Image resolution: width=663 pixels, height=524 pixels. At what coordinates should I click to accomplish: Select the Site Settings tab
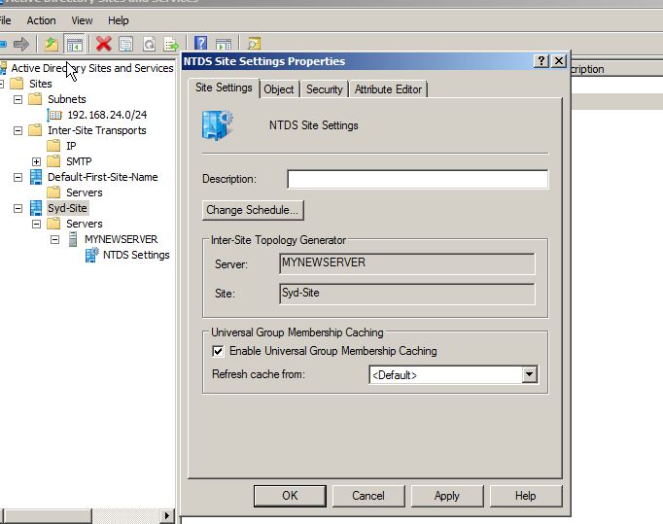pyautogui.click(x=224, y=87)
